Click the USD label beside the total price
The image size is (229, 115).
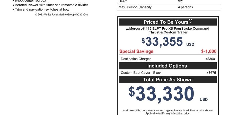(204, 100)
